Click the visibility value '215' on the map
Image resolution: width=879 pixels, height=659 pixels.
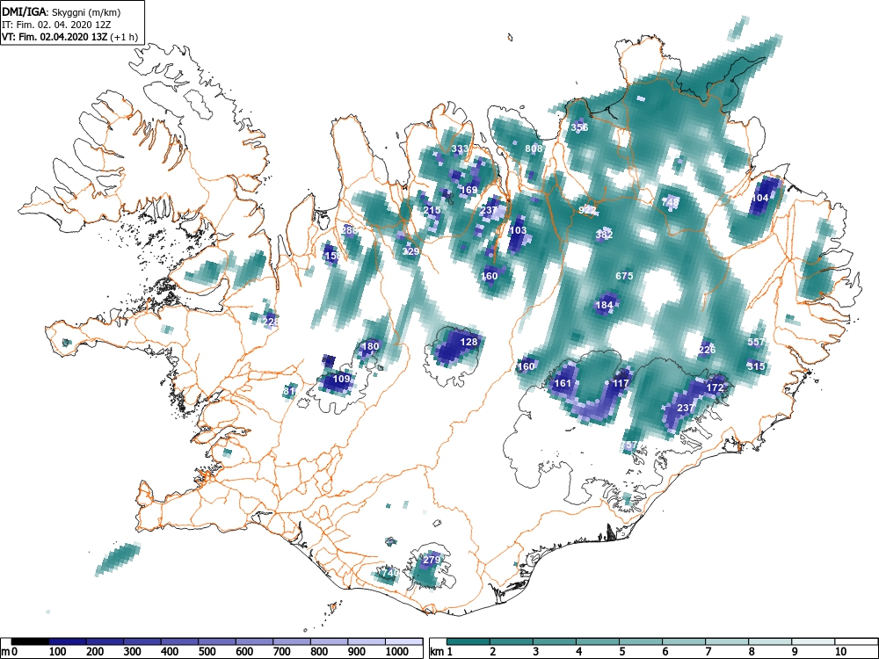432,210
